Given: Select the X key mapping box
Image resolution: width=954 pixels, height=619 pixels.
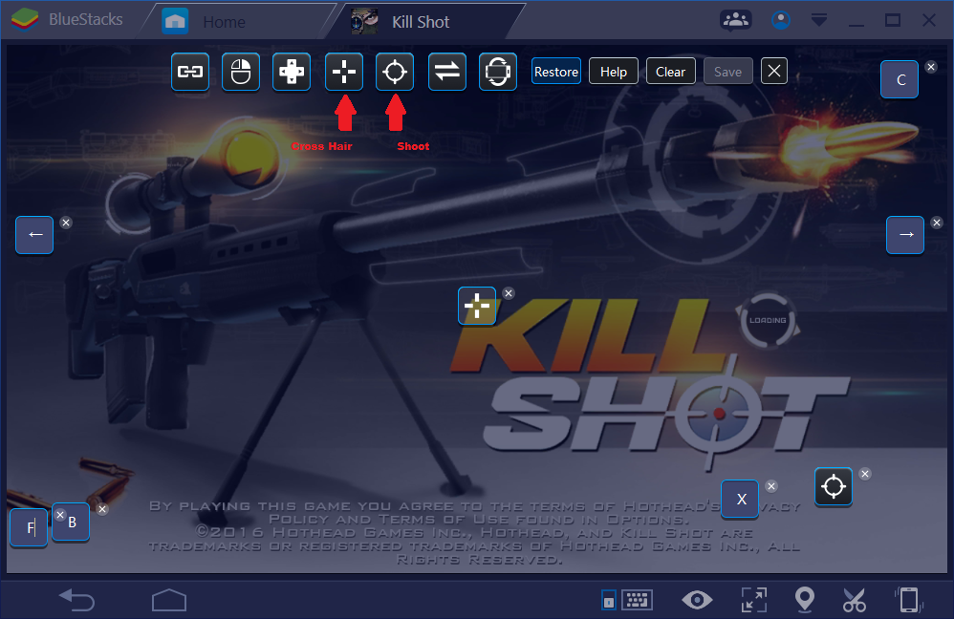Looking at the screenshot, I should tap(740, 500).
